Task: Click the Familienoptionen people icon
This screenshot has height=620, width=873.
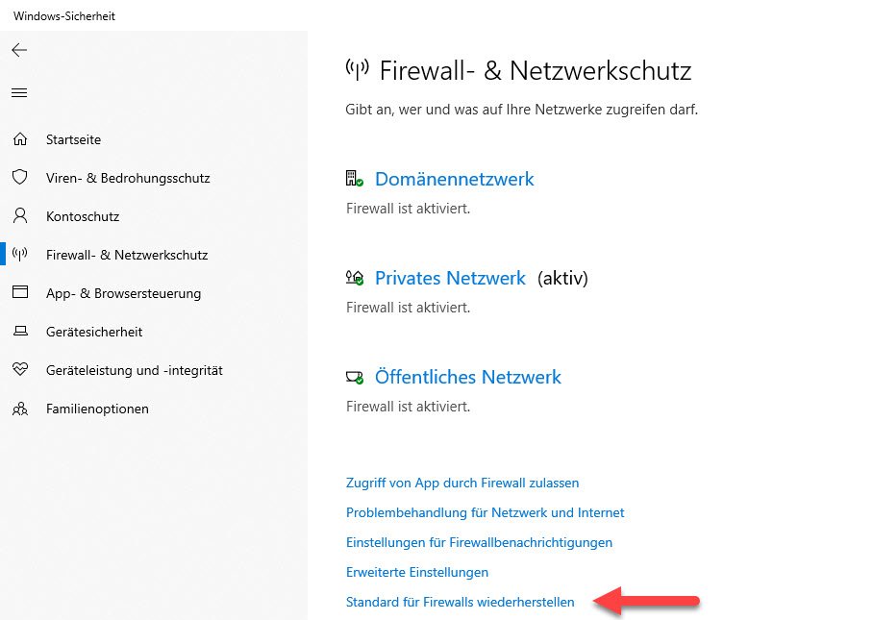Action: point(19,409)
